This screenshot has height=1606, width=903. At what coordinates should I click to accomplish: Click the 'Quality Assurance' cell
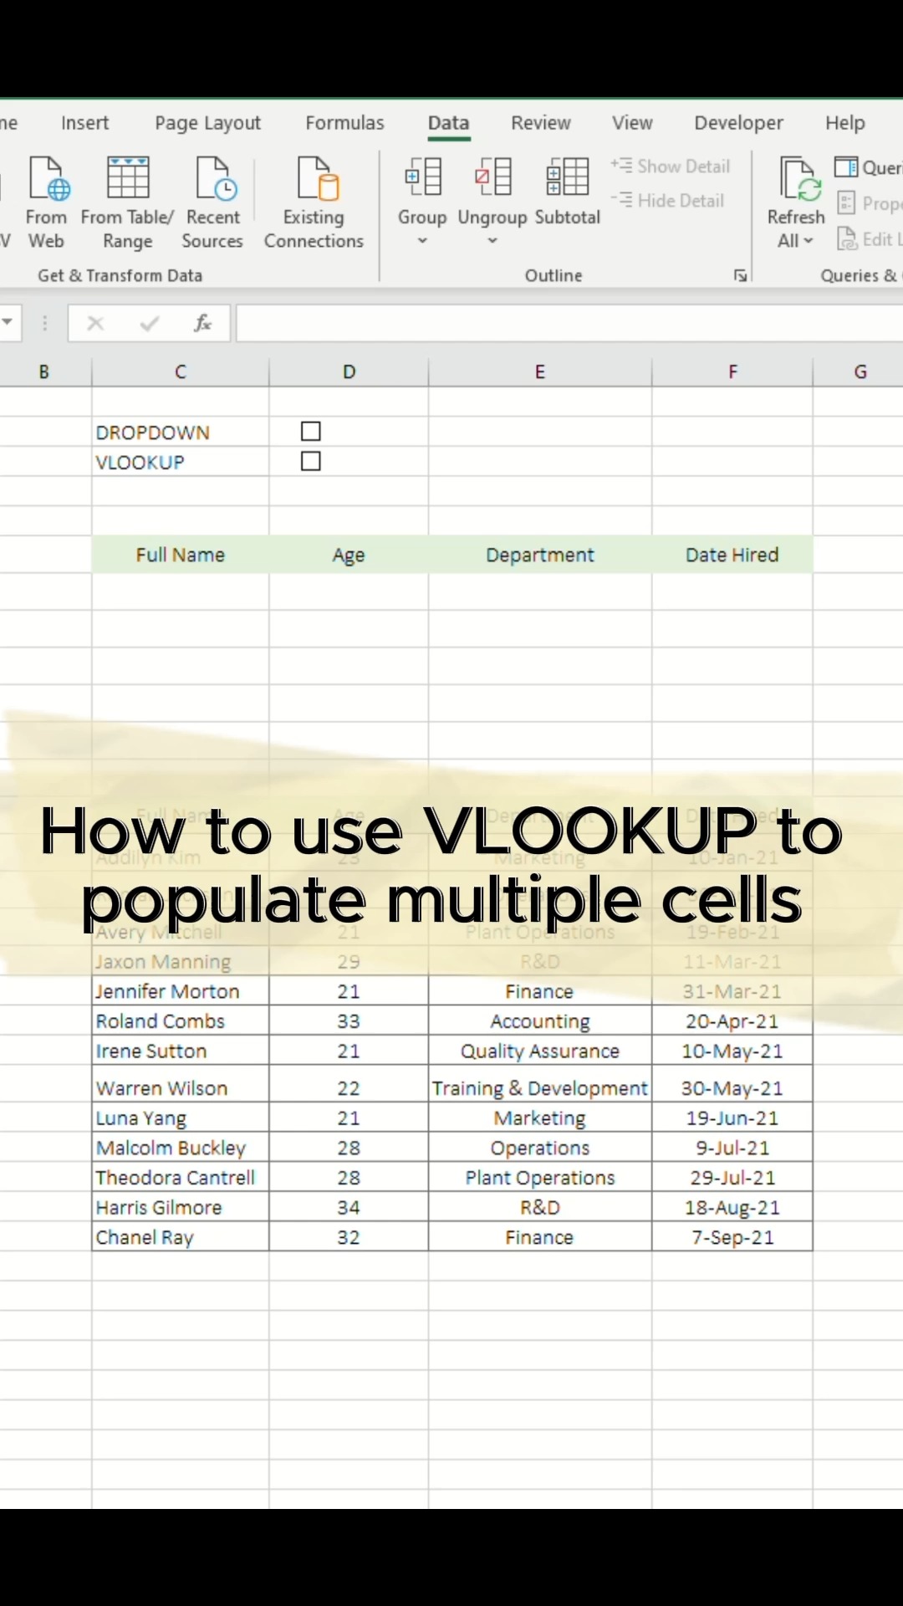click(540, 1051)
